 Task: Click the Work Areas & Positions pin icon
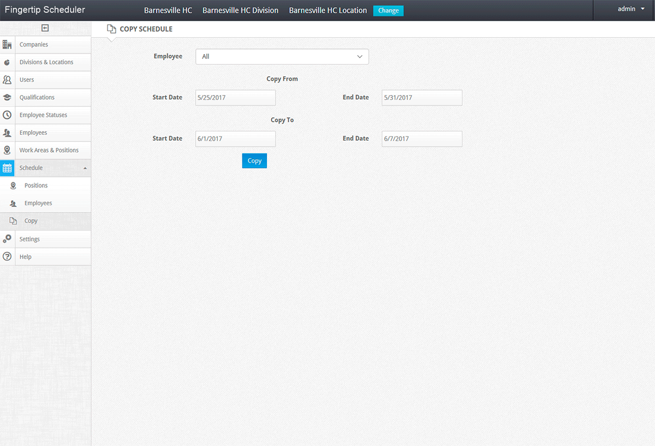[8, 150]
